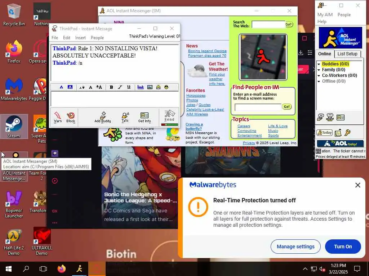Block ThinkPad using the Block icon
Viewport: 369px width, 276px height.
pos(71,117)
